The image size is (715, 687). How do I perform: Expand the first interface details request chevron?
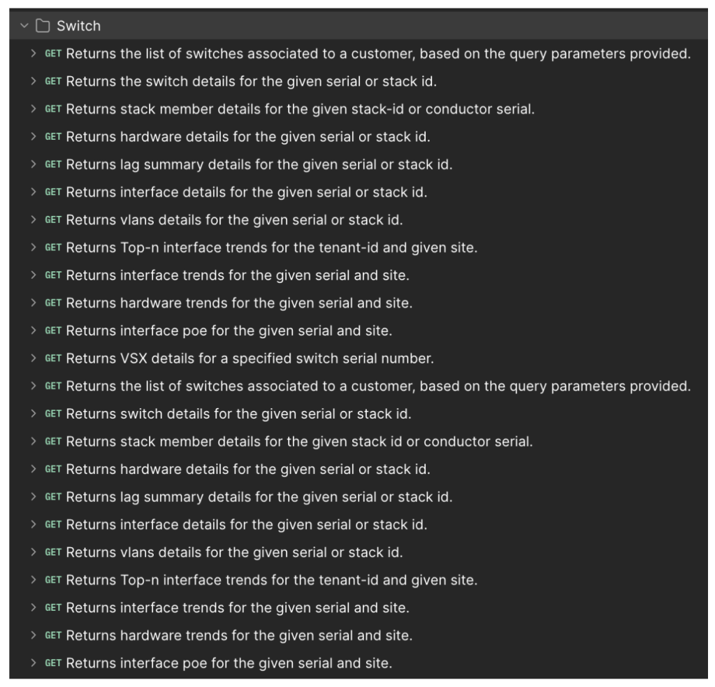pyautogui.click(x=34, y=193)
